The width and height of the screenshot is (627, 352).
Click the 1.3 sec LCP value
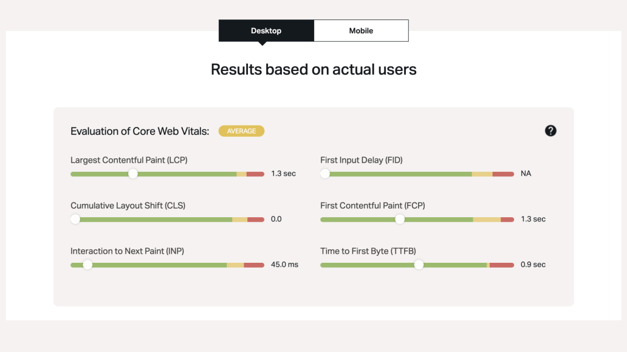[x=284, y=174]
